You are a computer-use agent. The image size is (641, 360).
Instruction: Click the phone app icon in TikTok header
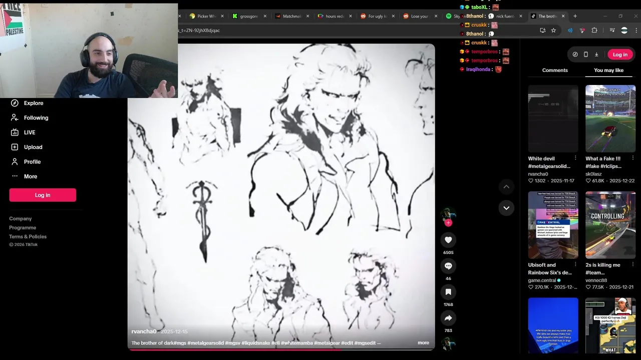585,54
